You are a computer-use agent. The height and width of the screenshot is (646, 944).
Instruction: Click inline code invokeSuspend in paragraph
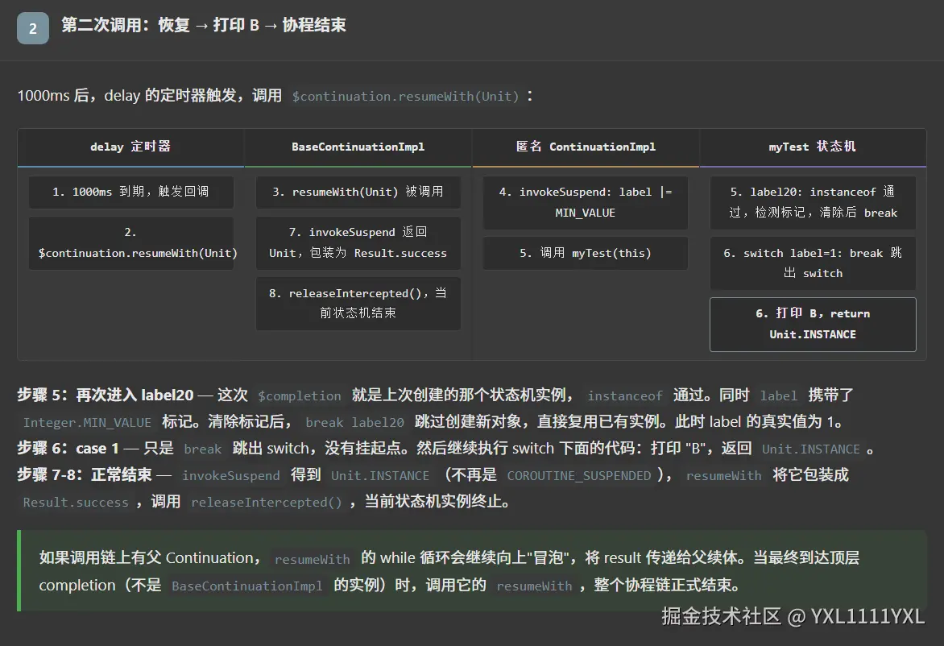pos(231,475)
